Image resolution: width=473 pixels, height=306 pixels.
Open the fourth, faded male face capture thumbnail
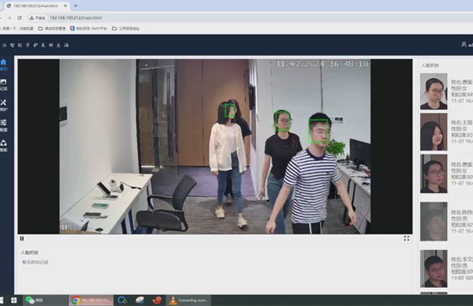pos(434,222)
